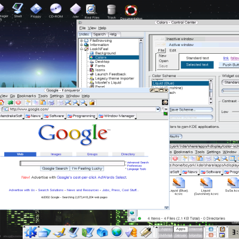Click Cut icon in file manager Konqueror toolbar
239x239 pixels.
click(x=185, y=158)
